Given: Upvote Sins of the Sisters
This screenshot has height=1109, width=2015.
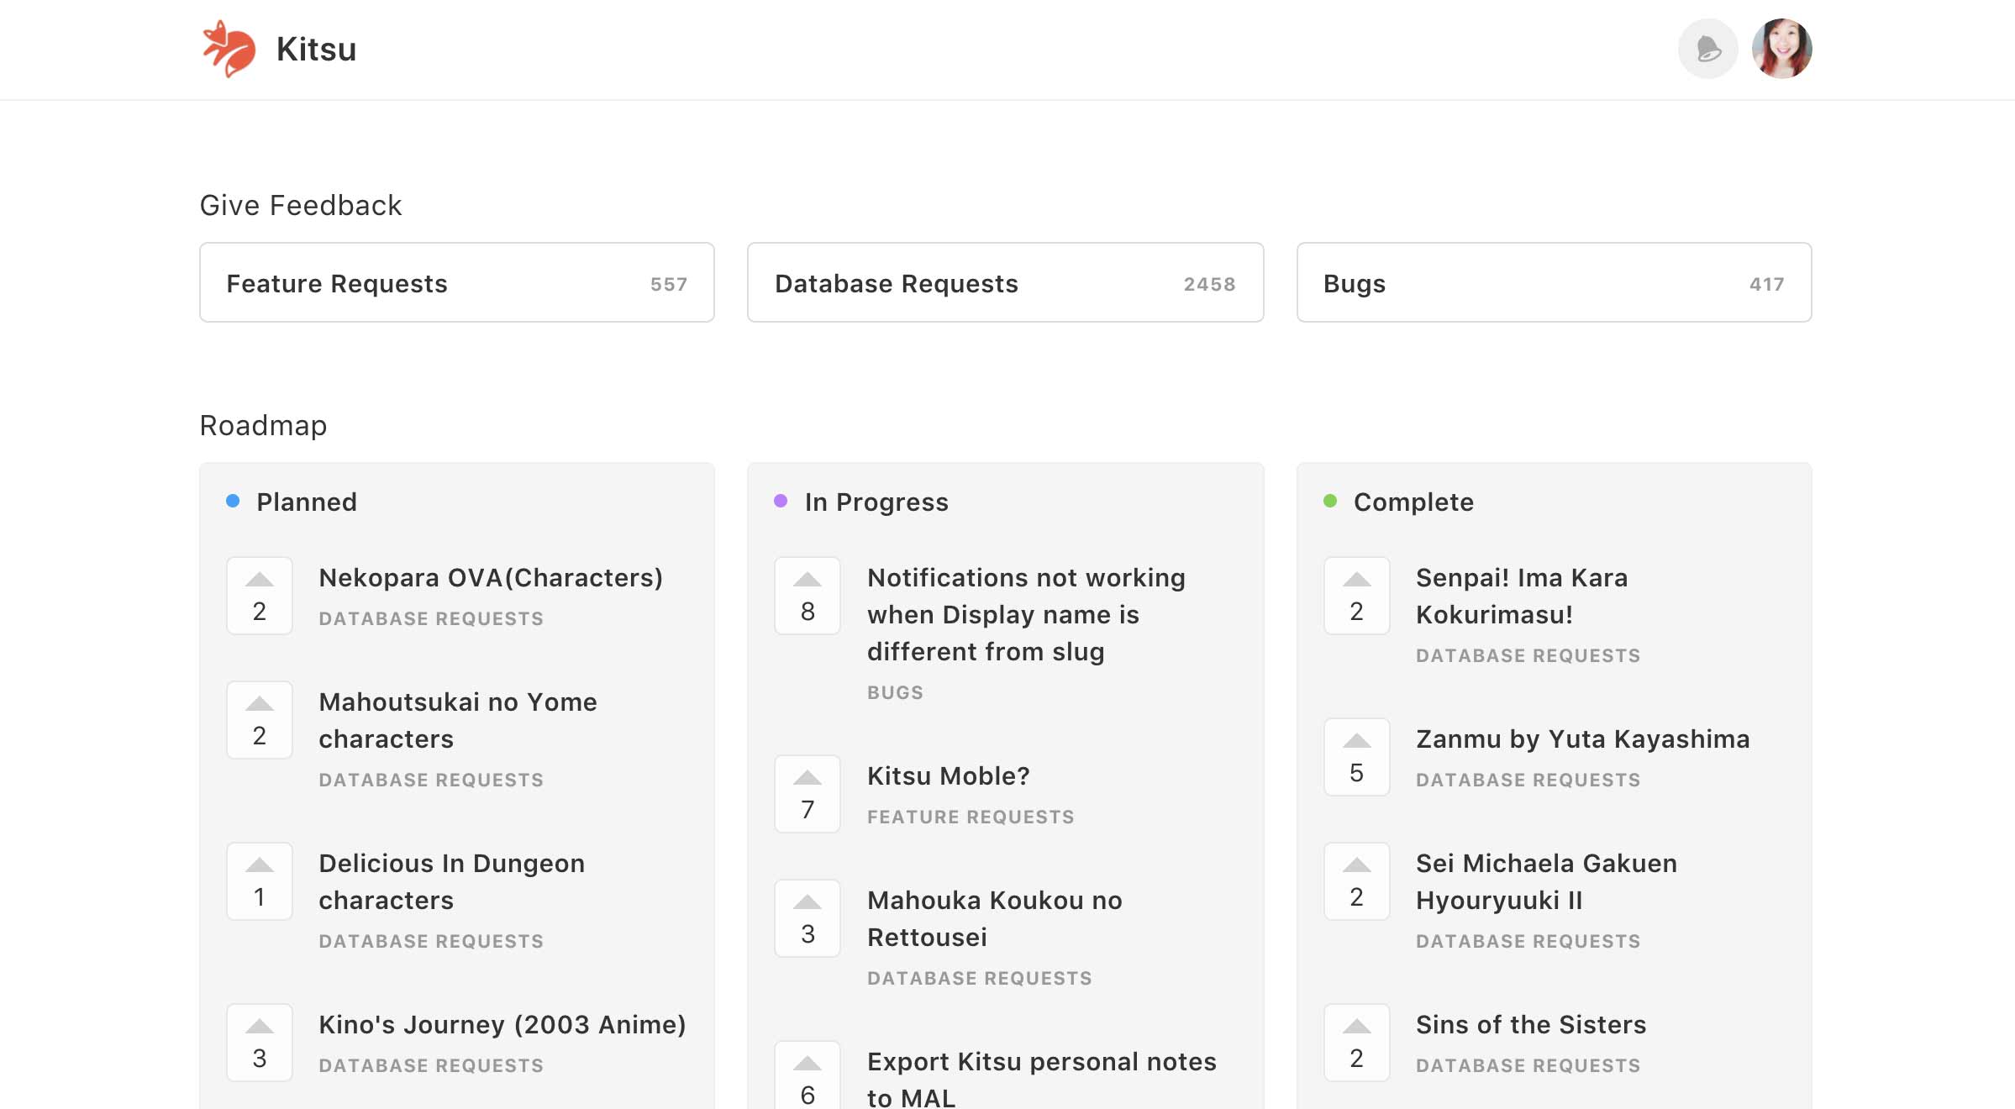Looking at the screenshot, I should point(1357,1043).
